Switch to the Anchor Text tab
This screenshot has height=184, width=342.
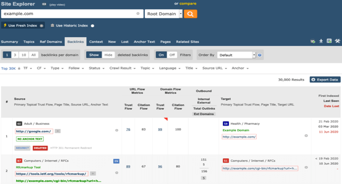point(144,41)
